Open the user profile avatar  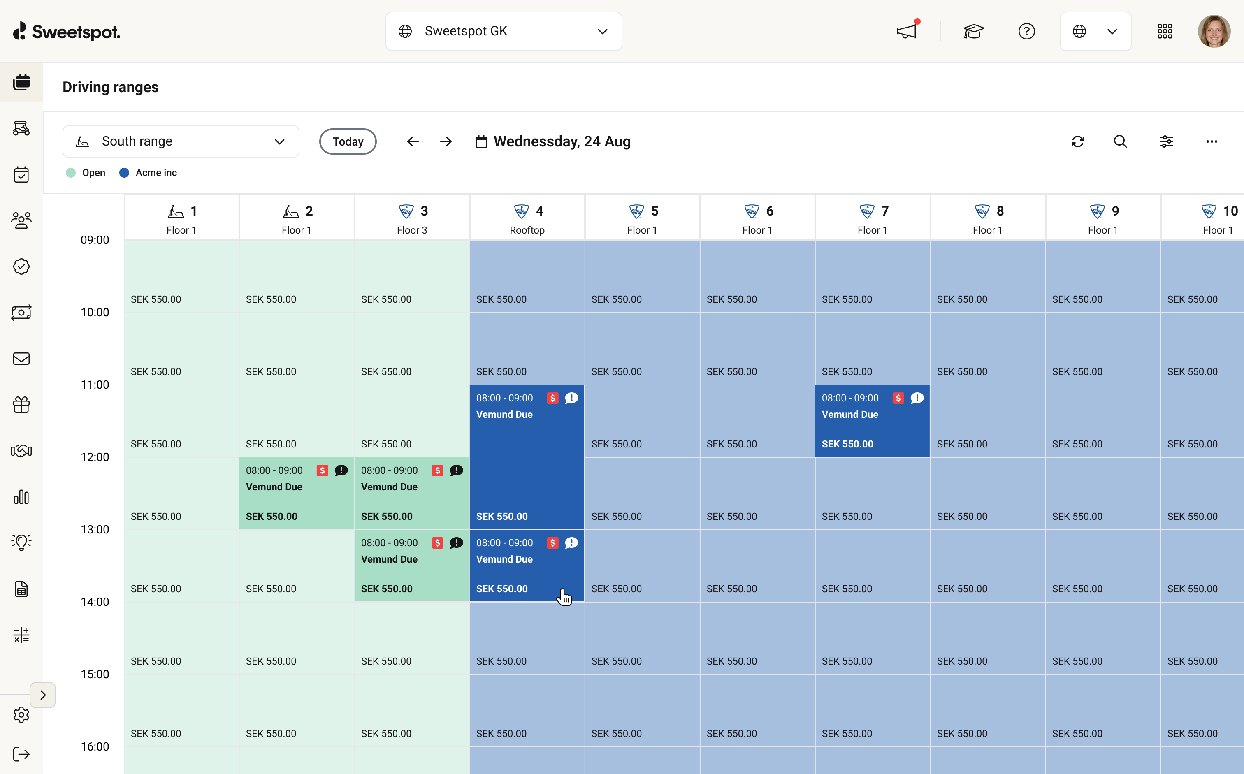pyautogui.click(x=1214, y=31)
